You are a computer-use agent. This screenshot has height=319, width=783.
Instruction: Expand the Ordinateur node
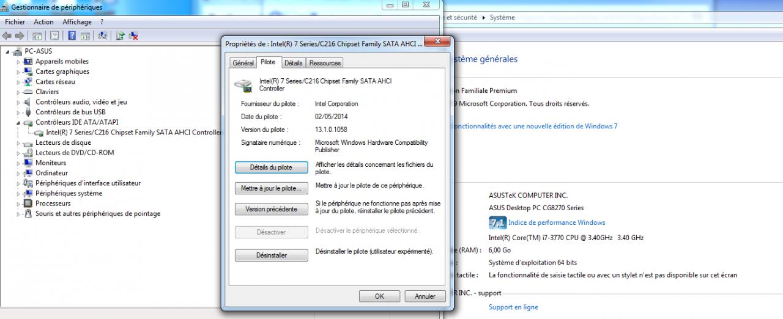[x=18, y=173]
